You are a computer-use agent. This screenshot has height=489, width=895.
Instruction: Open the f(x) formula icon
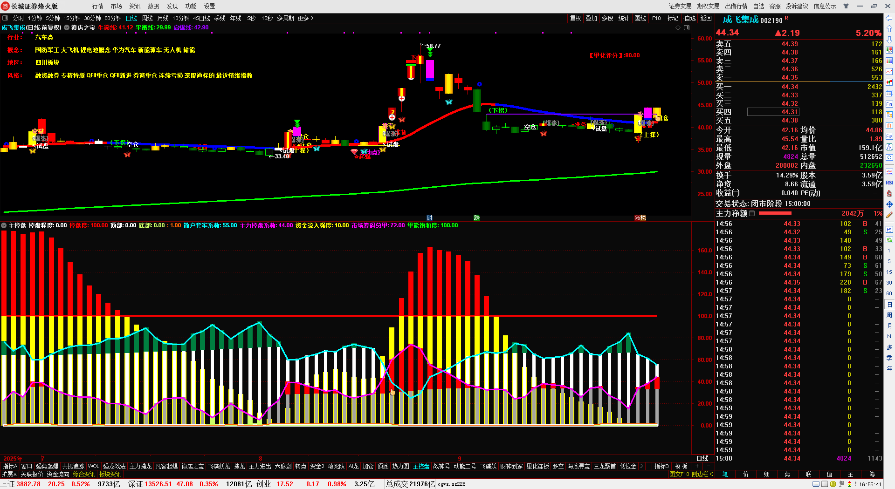pos(889,147)
